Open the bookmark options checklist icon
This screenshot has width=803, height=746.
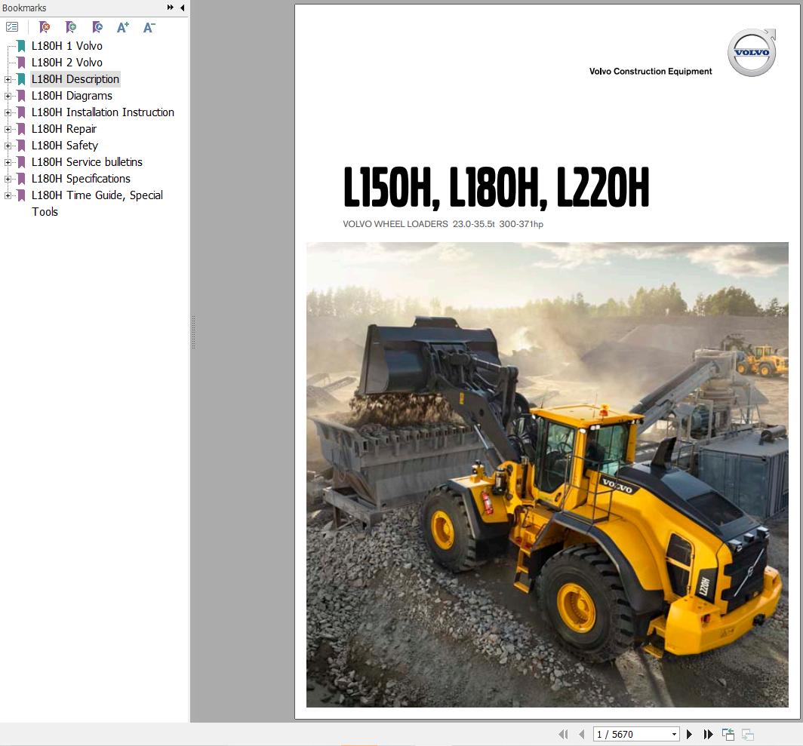click(x=12, y=26)
